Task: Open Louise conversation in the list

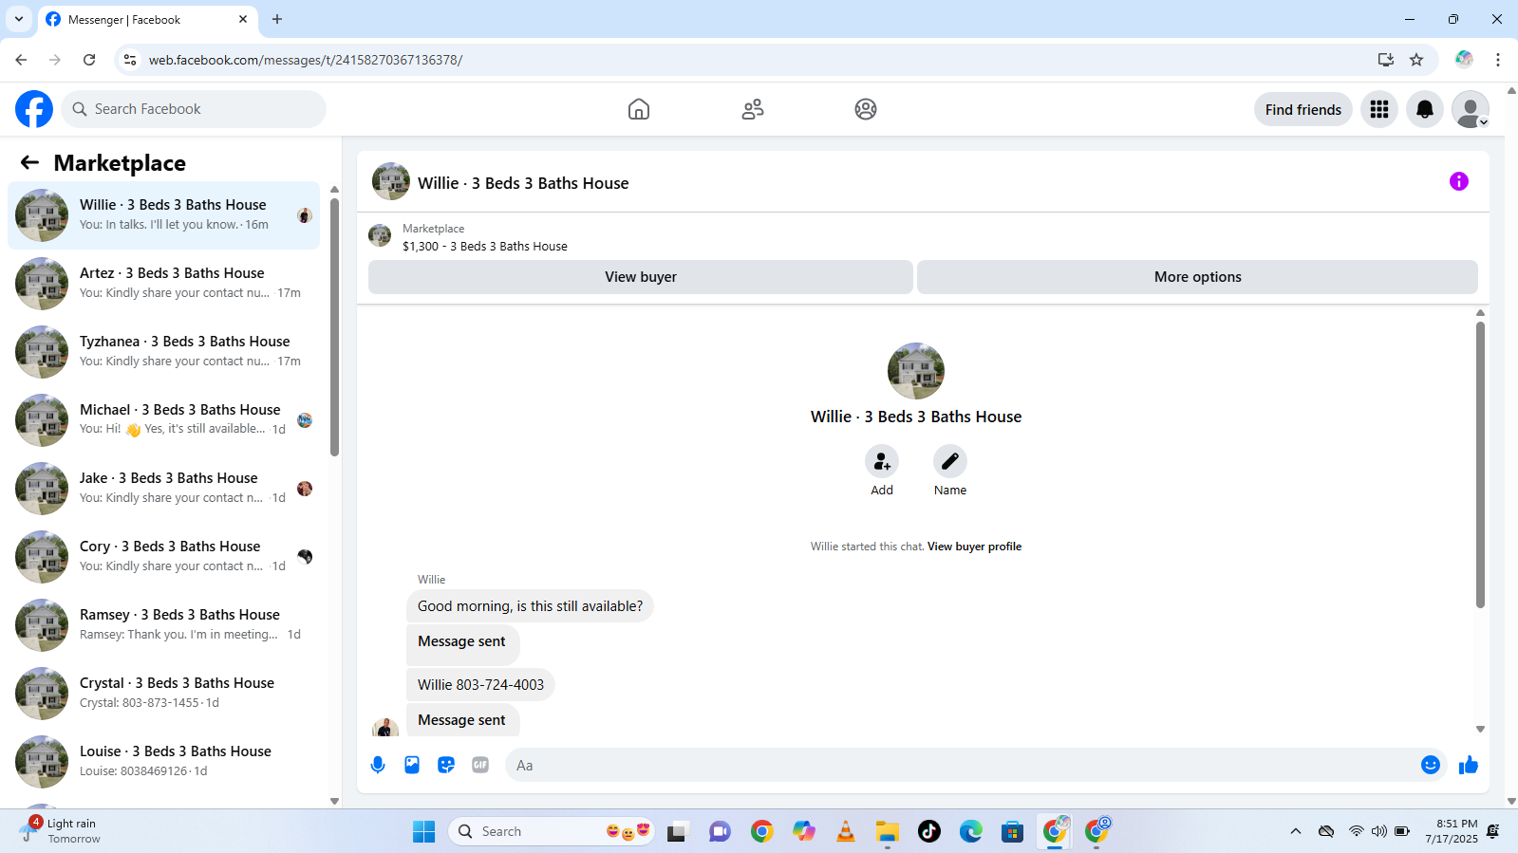Action: coord(163,762)
